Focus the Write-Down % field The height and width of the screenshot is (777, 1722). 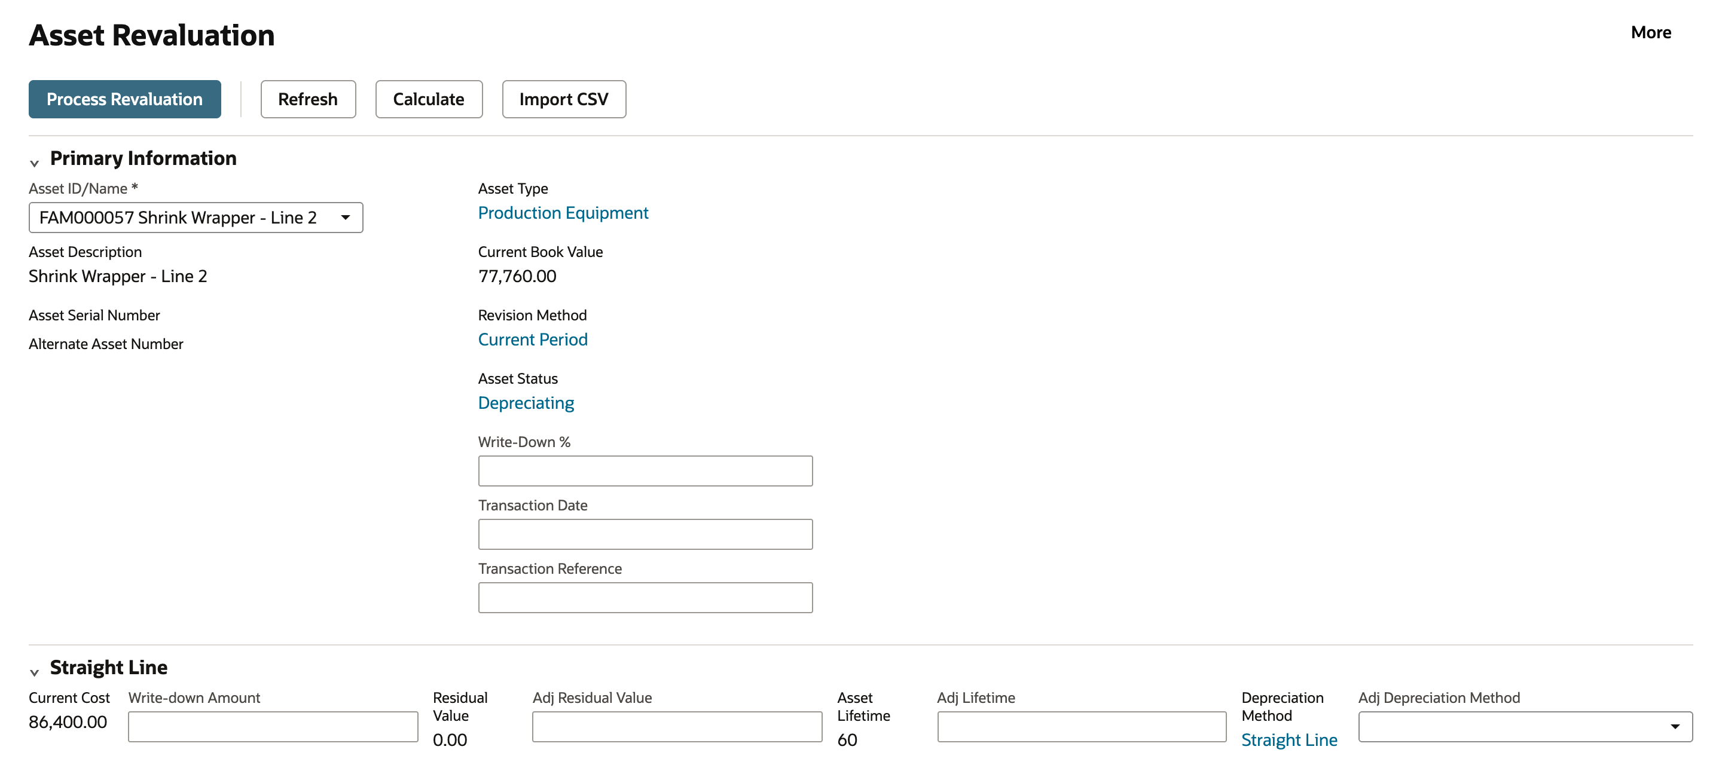(645, 471)
